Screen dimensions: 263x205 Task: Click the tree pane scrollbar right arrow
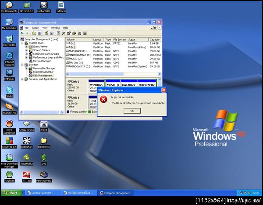point(62,112)
